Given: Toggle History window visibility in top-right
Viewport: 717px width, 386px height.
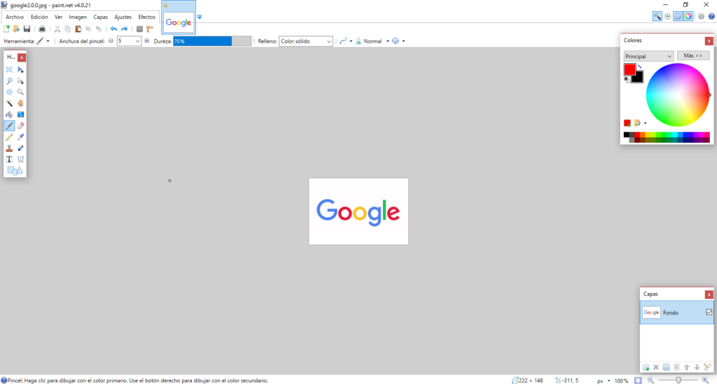Looking at the screenshot, I should click(x=667, y=17).
